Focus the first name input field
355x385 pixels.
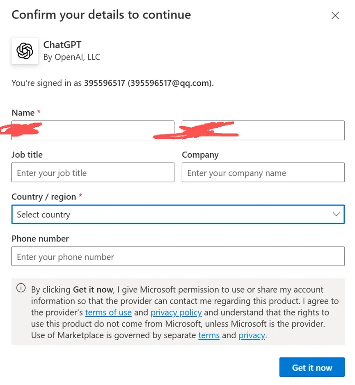click(x=93, y=130)
